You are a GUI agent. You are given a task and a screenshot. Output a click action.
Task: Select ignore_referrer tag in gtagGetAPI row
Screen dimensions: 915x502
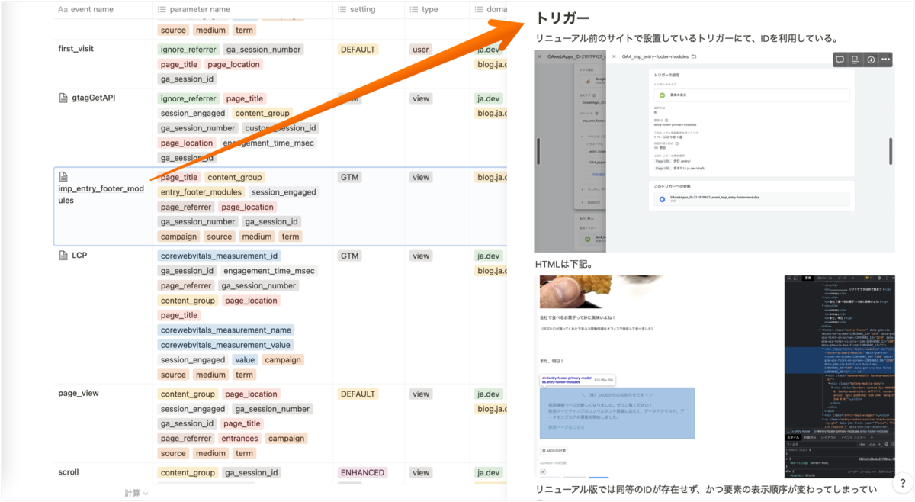[x=188, y=98]
